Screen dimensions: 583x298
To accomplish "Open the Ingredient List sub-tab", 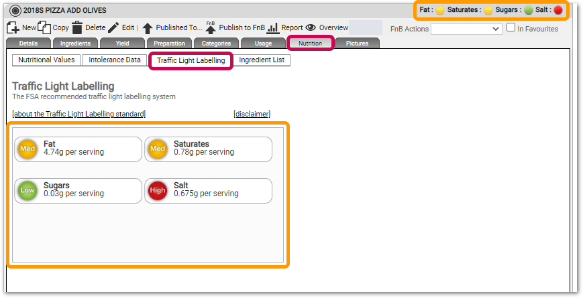I will [x=262, y=60].
